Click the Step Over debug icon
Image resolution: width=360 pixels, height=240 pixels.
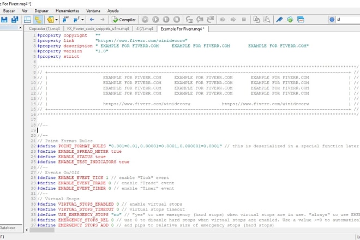click(200, 20)
